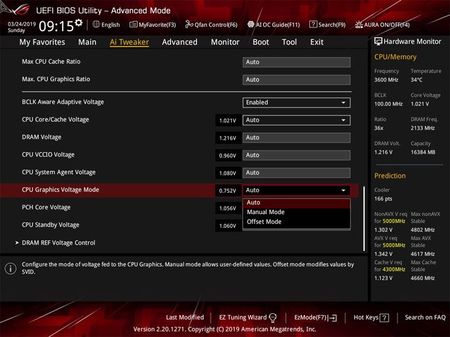Switch to the Boot tab
The width and height of the screenshot is (450, 337).
[261, 42]
